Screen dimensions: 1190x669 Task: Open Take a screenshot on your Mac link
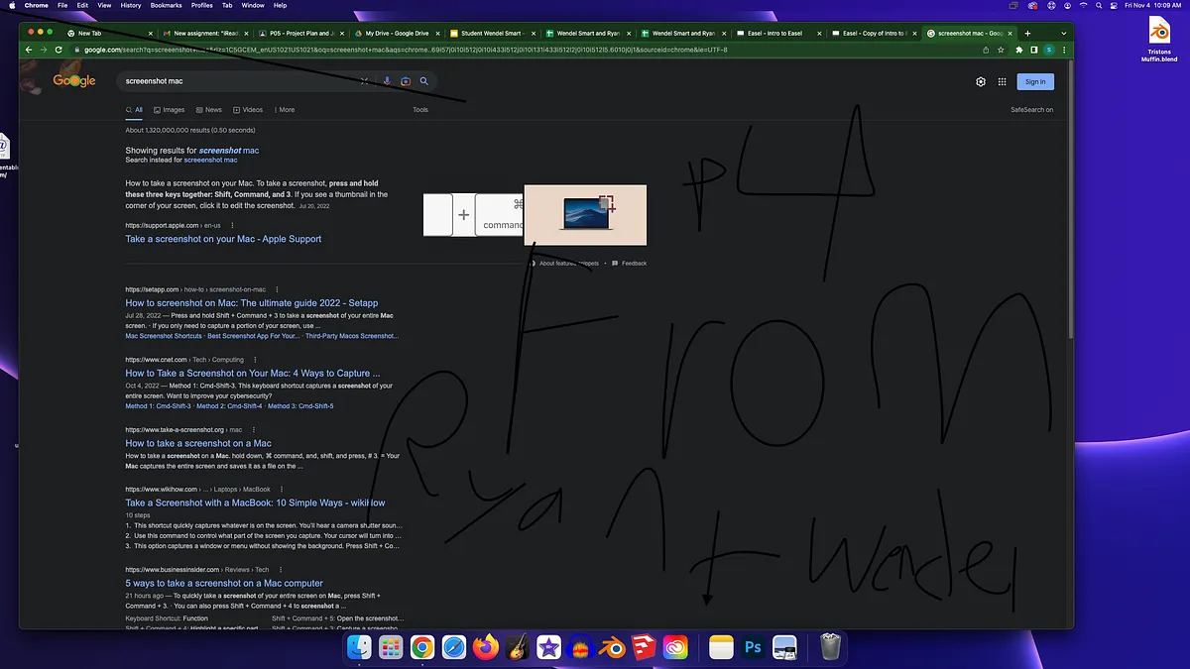tap(223, 239)
